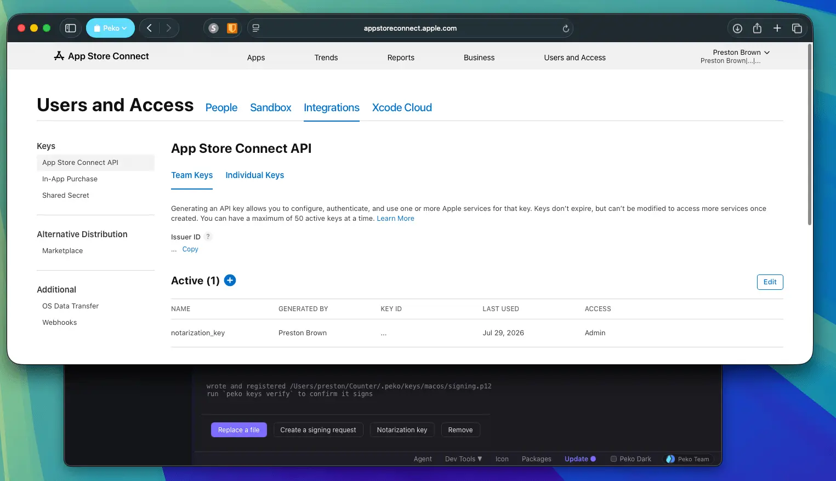Show the tab overview icon
Viewport: 836px width, 481px height.
coord(797,28)
